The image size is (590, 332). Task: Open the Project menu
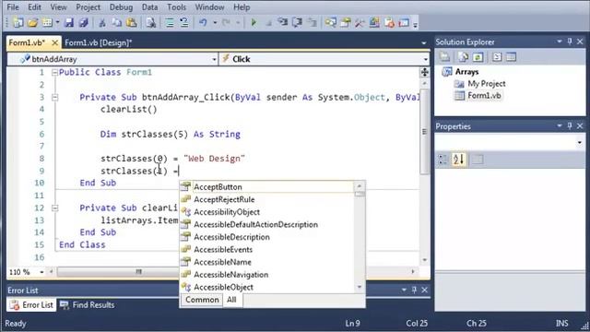pyautogui.click(x=88, y=7)
